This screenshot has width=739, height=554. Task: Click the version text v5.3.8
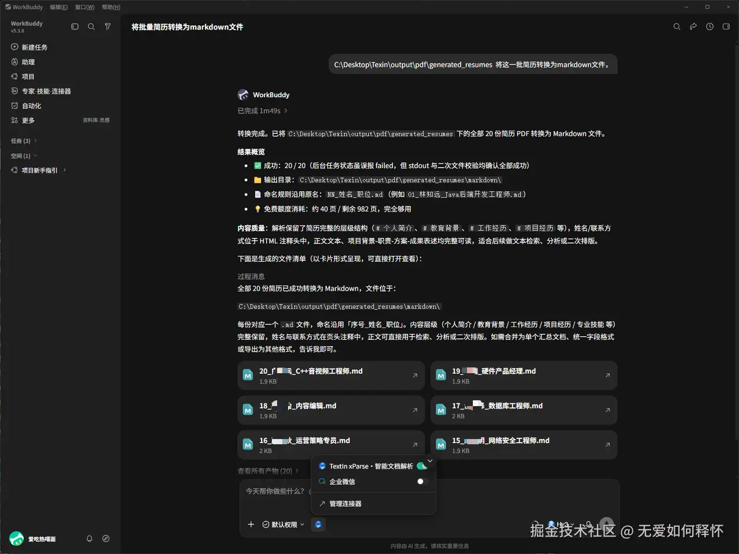(17, 31)
